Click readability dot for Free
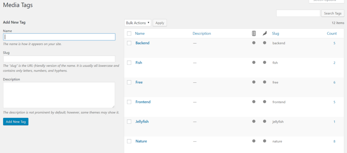Image resolution: width=347 pixels, height=153 pixels. coord(264,82)
